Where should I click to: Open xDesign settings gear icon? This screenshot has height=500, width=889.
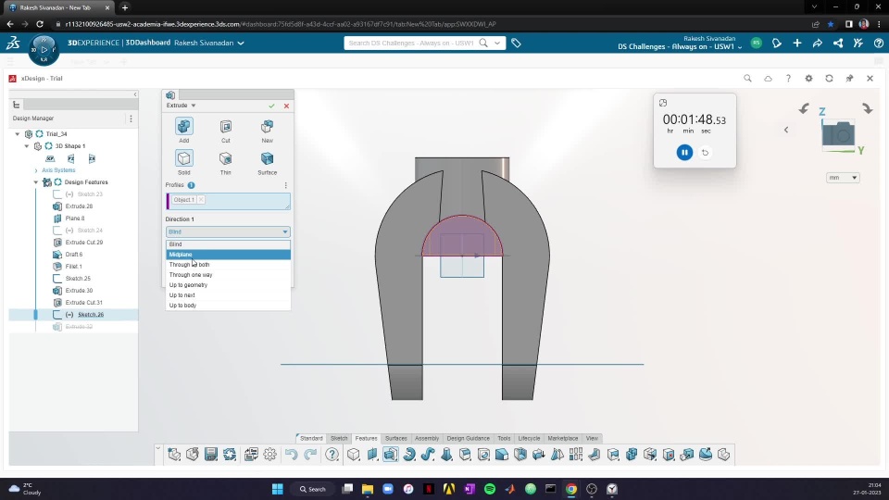[x=808, y=78]
